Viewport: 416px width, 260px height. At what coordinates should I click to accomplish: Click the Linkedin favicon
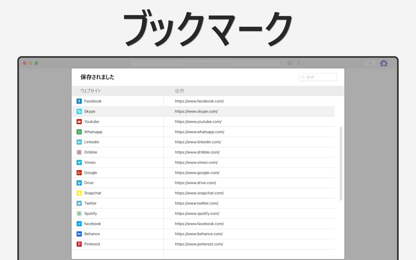(x=79, y=142)
